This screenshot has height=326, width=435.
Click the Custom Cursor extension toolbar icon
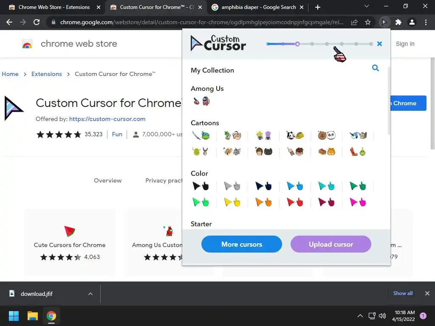tap(384, 22)
